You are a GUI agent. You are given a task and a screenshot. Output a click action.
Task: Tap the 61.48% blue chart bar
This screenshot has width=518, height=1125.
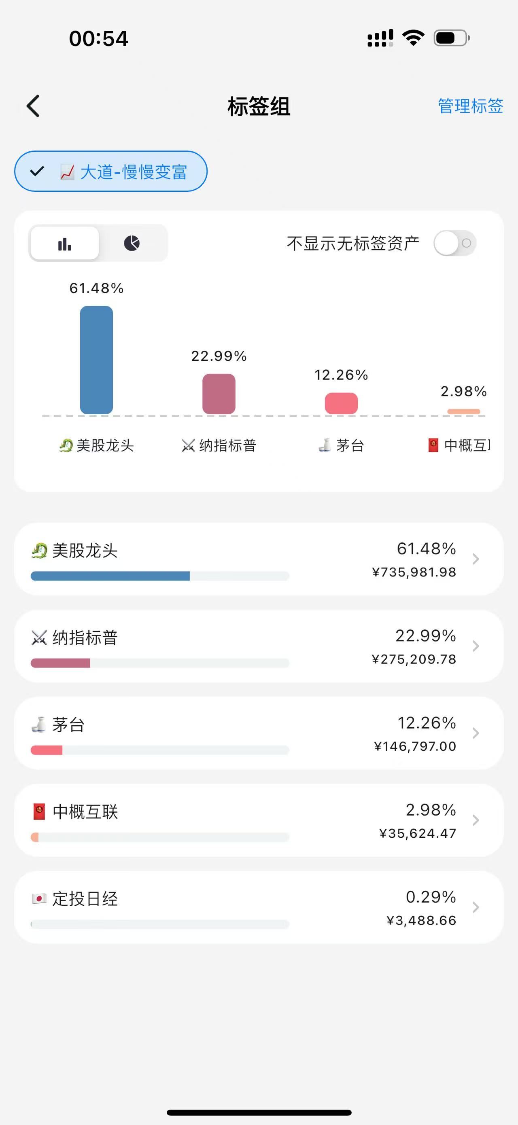97,360
